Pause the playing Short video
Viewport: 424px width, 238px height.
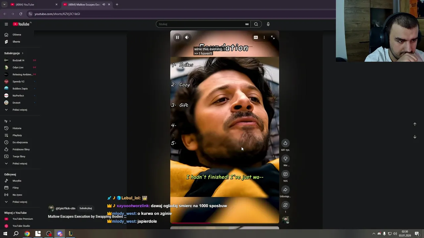click(x=177, y=37)
